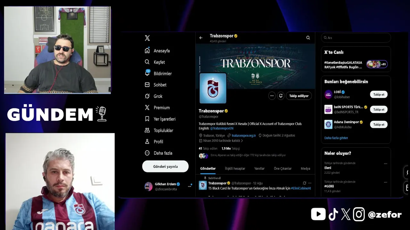
Task: Open the profile more options dots
Action: (x=272, y=96)
